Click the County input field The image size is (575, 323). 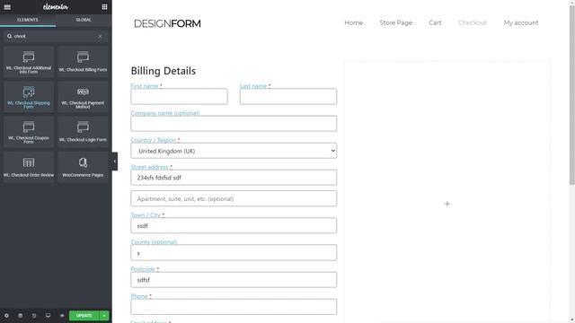[x=234, y=253]
